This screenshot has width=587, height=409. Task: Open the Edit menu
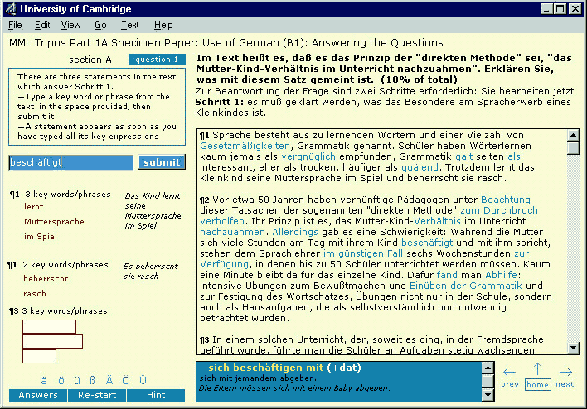click(x=42, y=25)
